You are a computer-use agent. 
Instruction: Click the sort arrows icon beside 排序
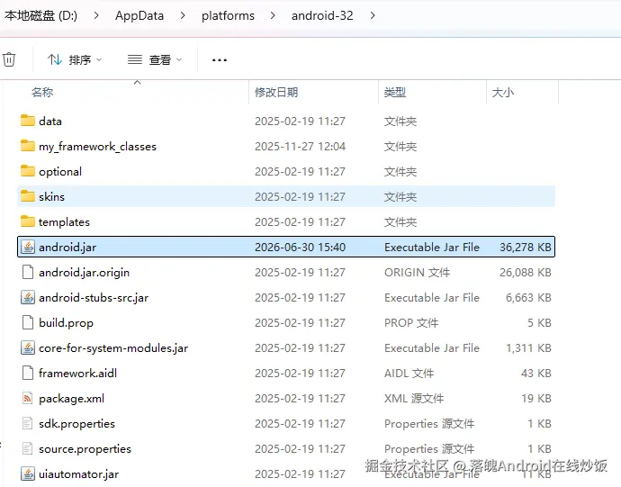pos(55,59)
